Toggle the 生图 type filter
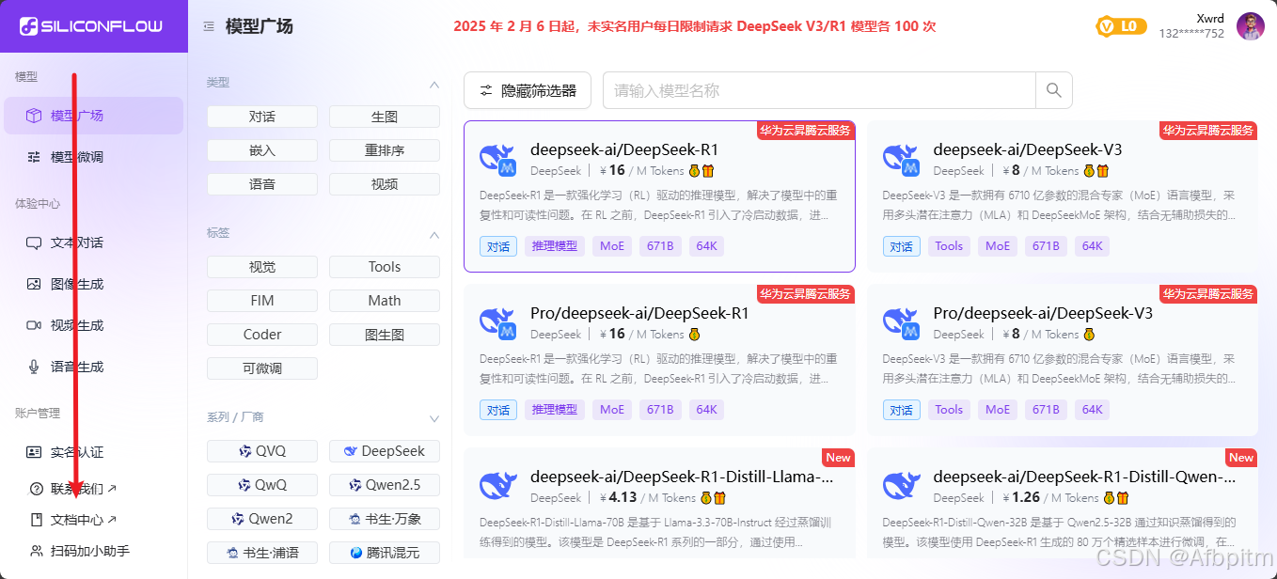The width and height of the screenshot is (1277, 579). (385, 117)
